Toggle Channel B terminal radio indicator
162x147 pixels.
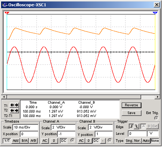pyautogui.click(x=109, y=140)
